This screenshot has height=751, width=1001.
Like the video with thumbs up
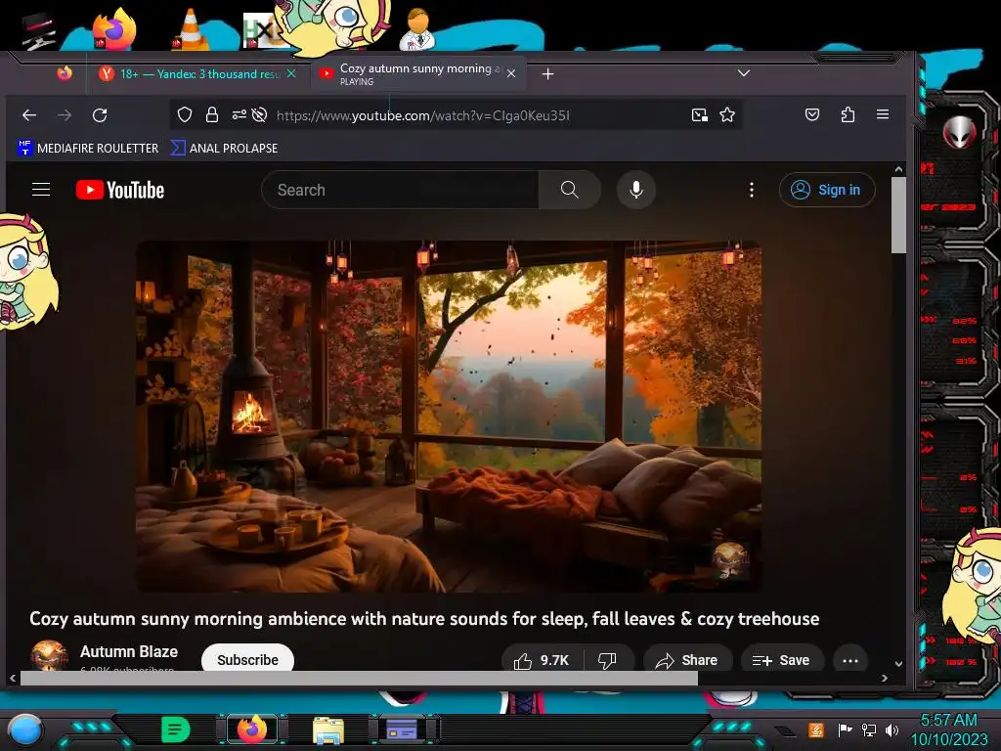point(542,660)
